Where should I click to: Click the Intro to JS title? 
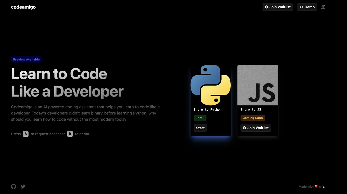(251, 109)
